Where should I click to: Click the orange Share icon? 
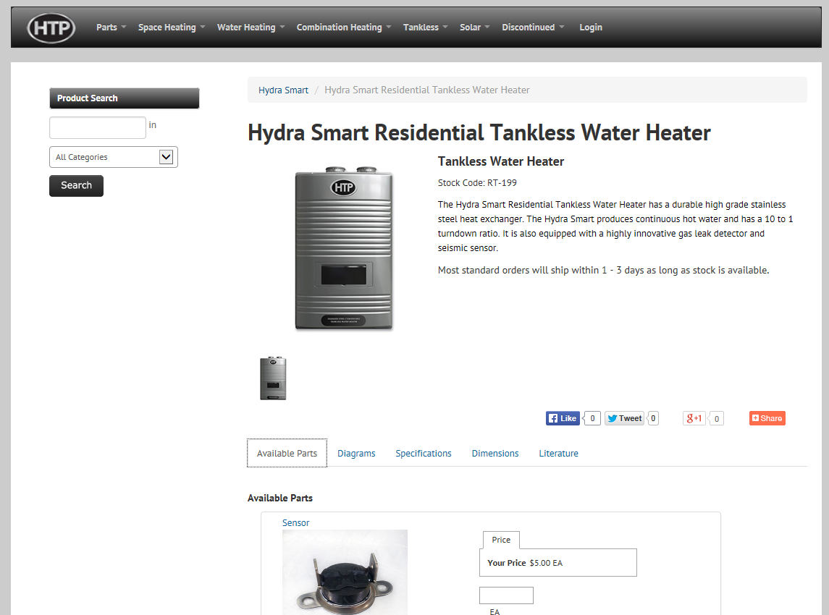(x=767, y=418)
